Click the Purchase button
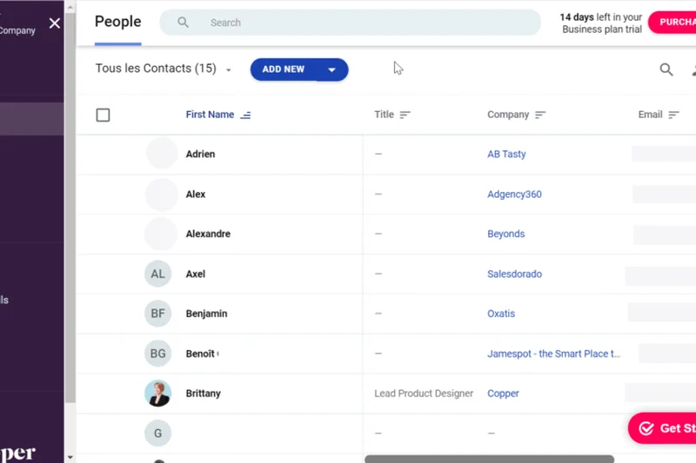The width and height of the screenshot is (696, 463). 673,23
